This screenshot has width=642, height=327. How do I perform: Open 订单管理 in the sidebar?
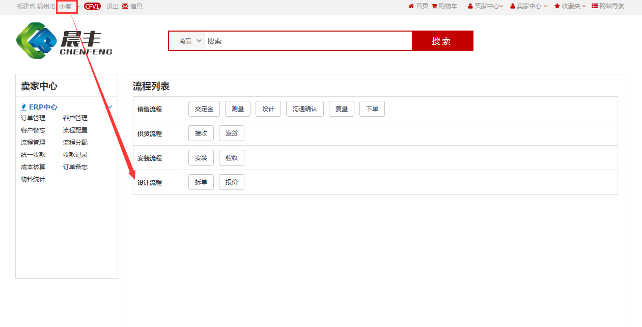(33, 118)
